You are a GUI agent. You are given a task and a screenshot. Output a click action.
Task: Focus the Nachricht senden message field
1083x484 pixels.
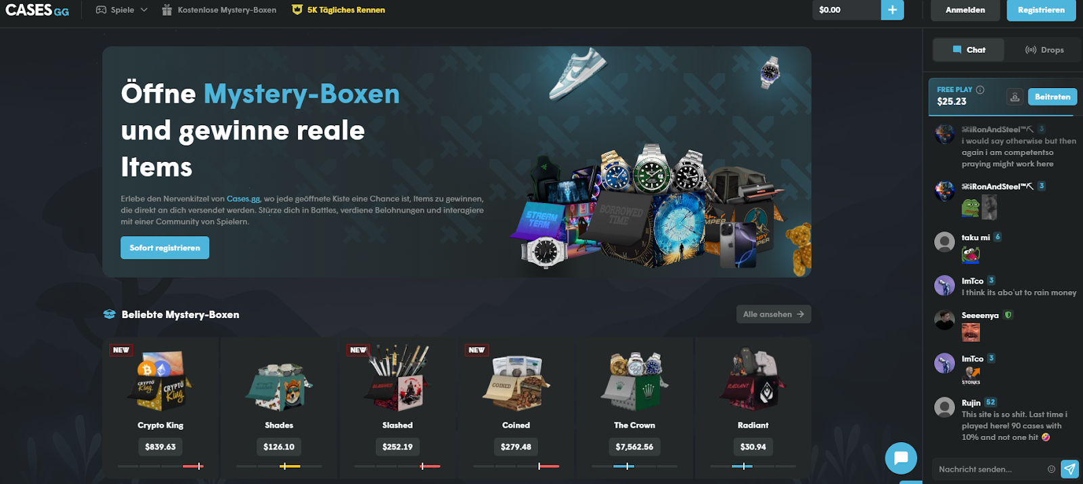pos(988,469)
